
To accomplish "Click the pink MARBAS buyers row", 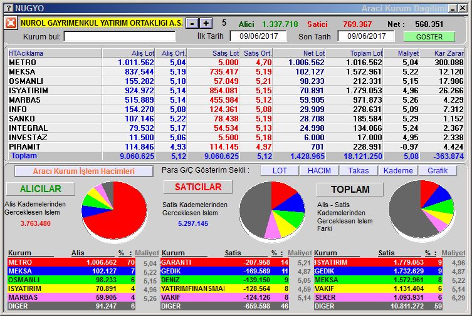I will [x=71, y=297].
